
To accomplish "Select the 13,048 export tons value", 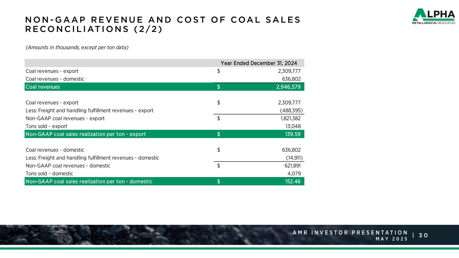I will pyautogui.click(x=293, y=126).
